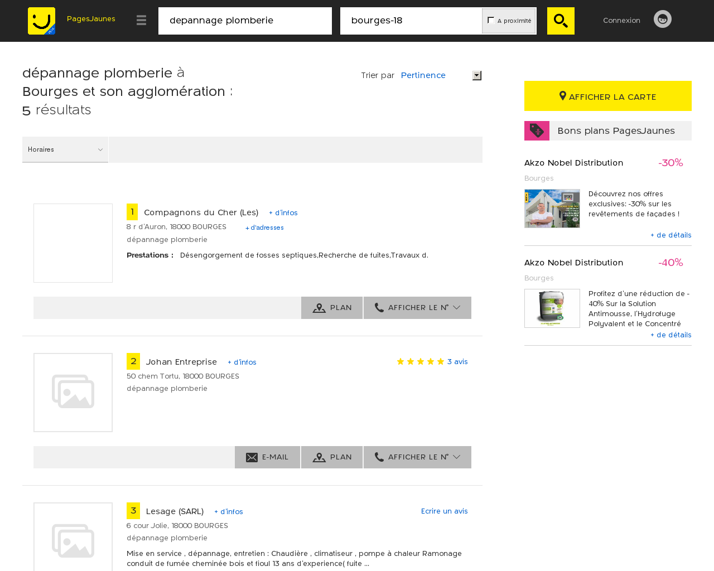Image resolution: width=714 pixels, height=571 pixels.
Task: Click the map icon in Compagnons du Cher's Plan button
Action: (319, 308)
